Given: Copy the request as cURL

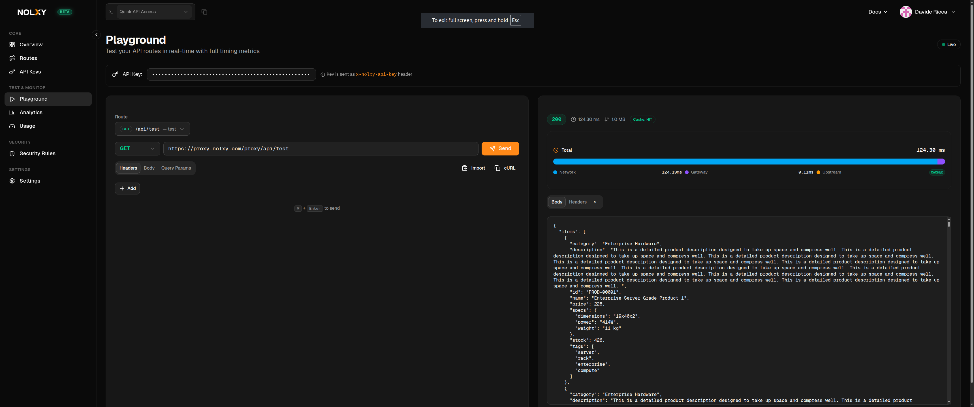Looking at the screenshot, I should click(505, 168).
